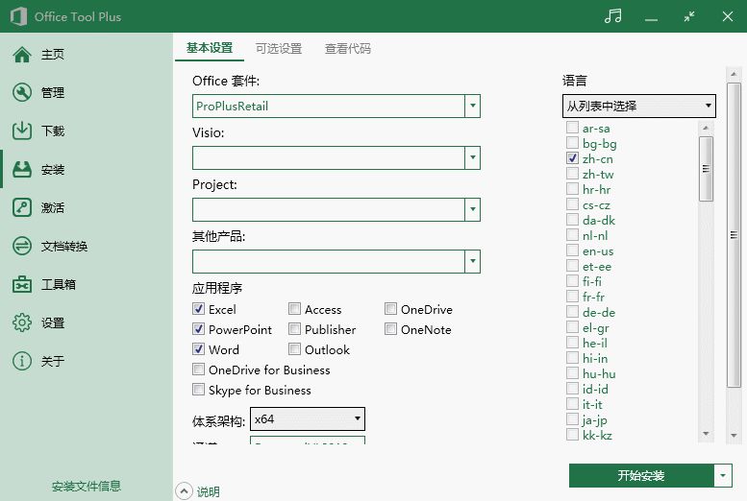Click the 开始安装 button
Viewport: 747px width, 501px height.
(641, 475)
